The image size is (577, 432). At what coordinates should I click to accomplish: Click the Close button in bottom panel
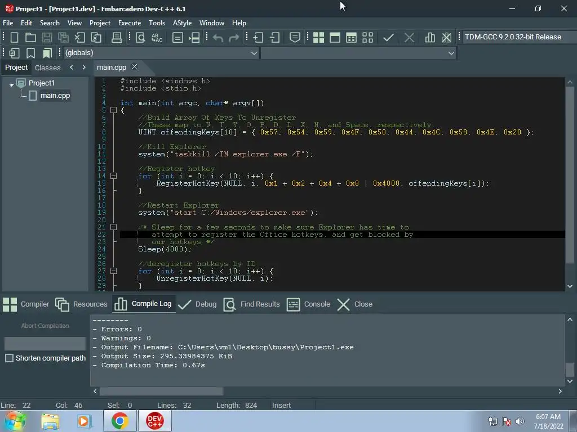click(x=355, y=304)
